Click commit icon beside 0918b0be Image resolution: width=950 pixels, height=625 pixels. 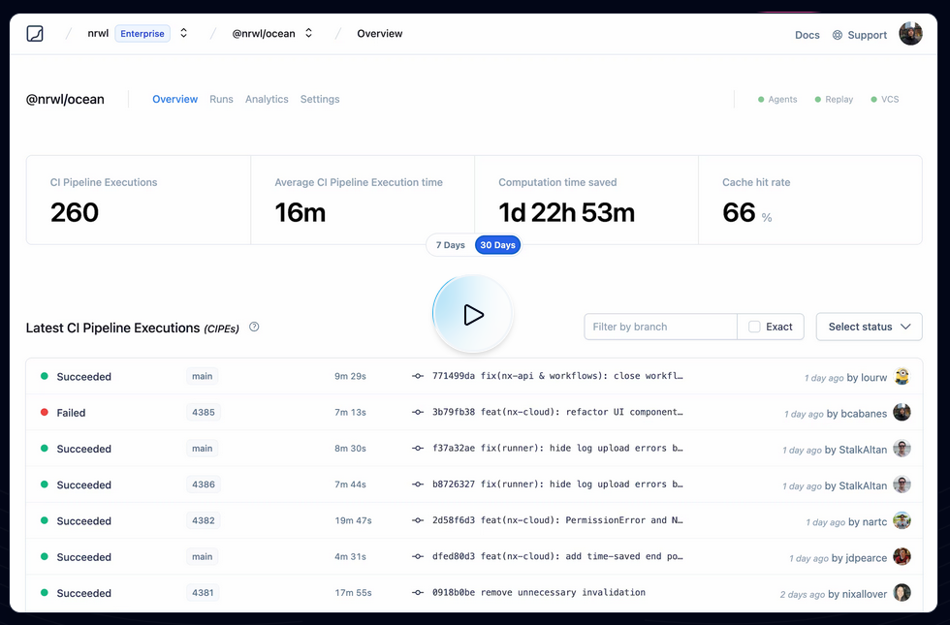click(x=418, y=592)
